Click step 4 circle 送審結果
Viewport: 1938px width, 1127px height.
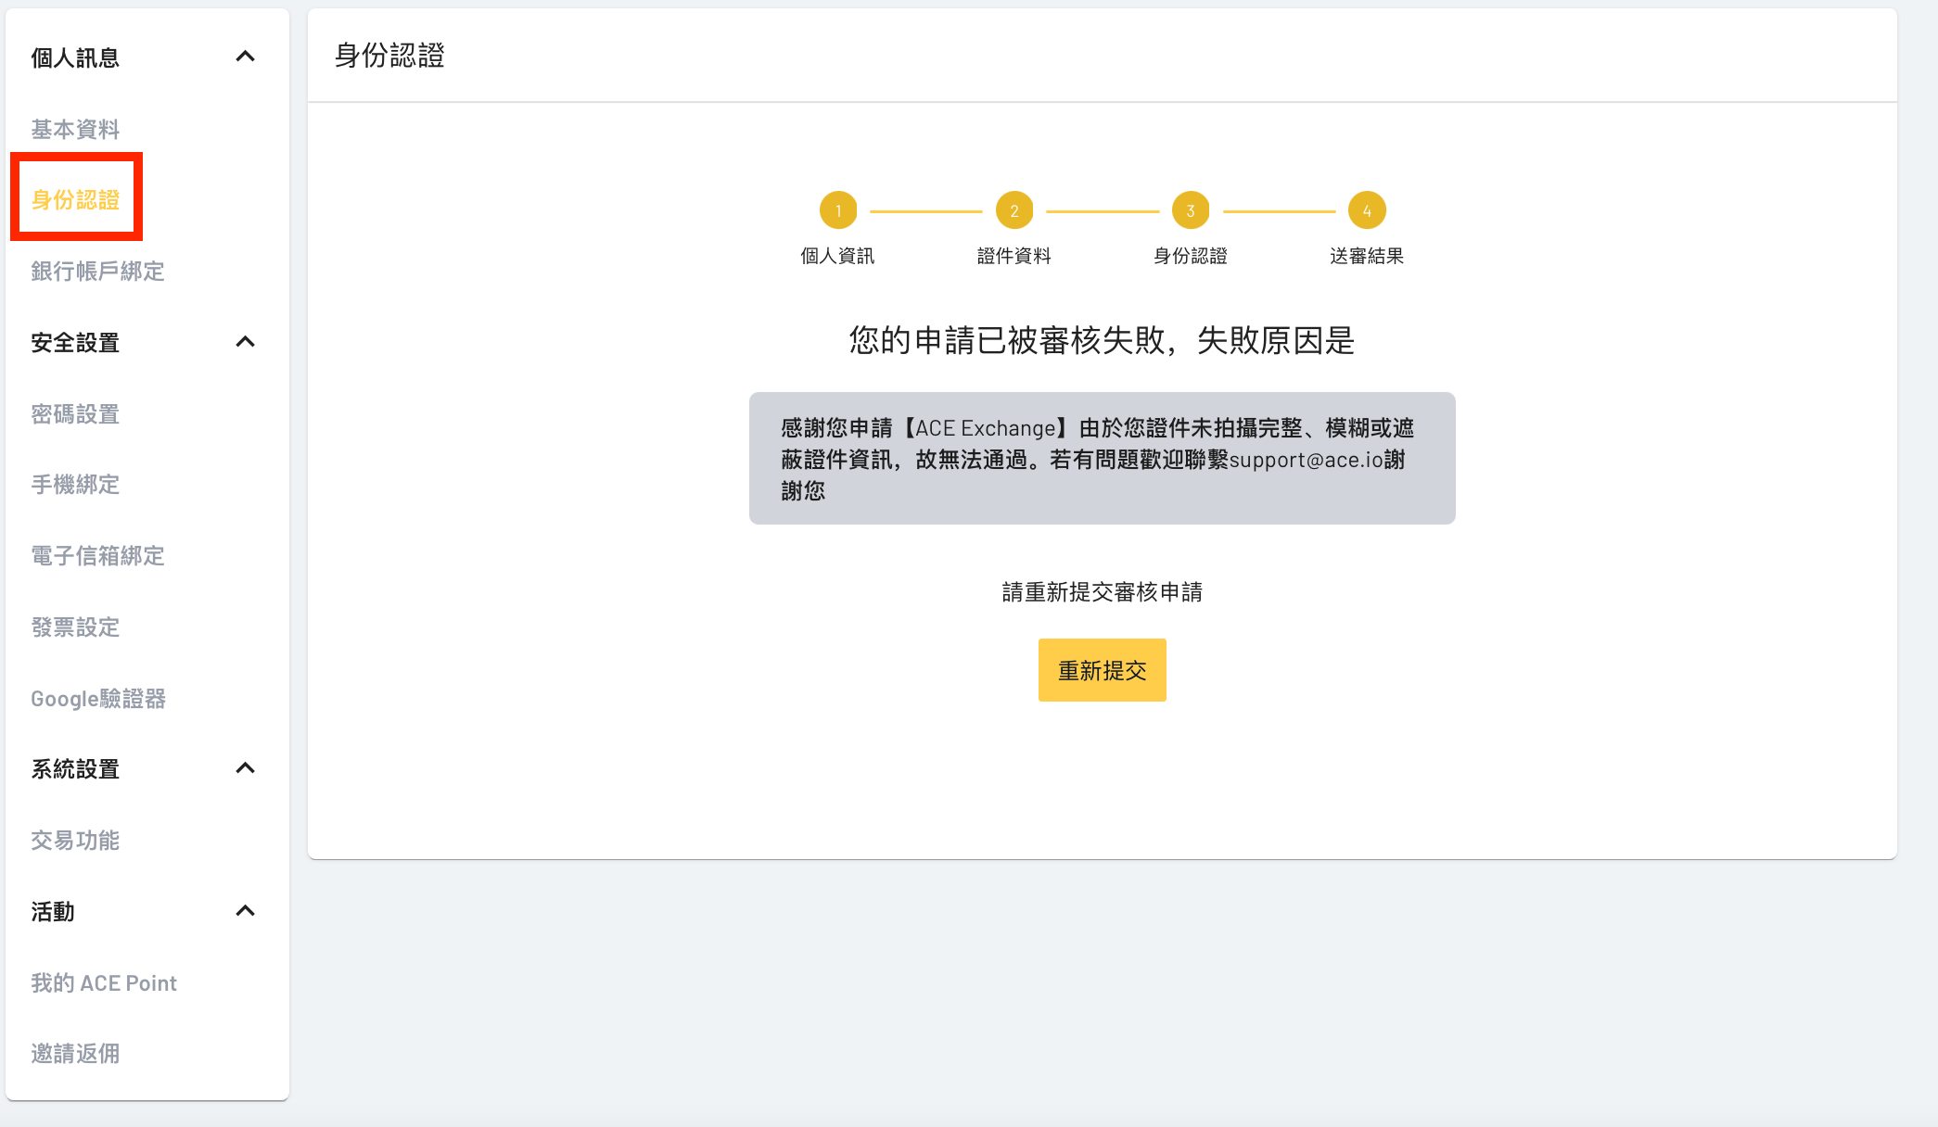1367,210
